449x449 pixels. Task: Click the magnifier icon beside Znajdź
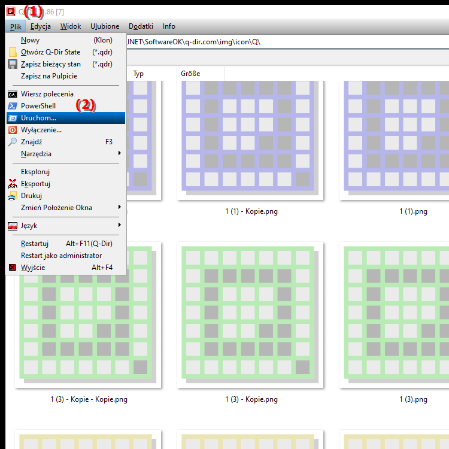13,142
